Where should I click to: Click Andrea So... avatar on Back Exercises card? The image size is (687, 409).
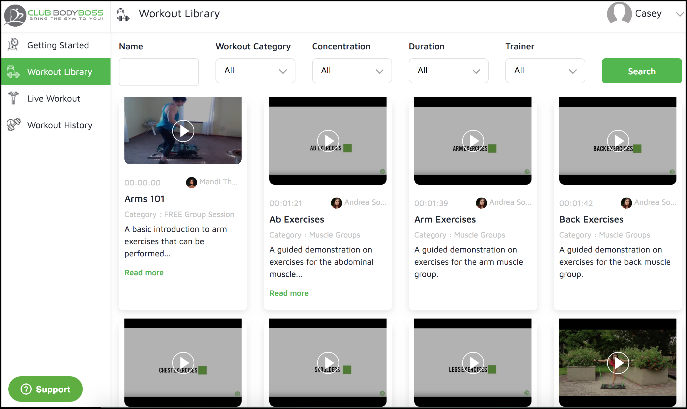[x=626, y=203]
